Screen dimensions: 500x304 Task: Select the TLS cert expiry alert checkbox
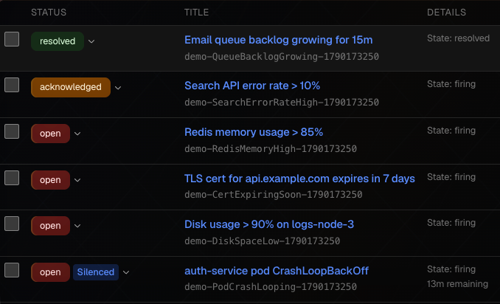12,178
